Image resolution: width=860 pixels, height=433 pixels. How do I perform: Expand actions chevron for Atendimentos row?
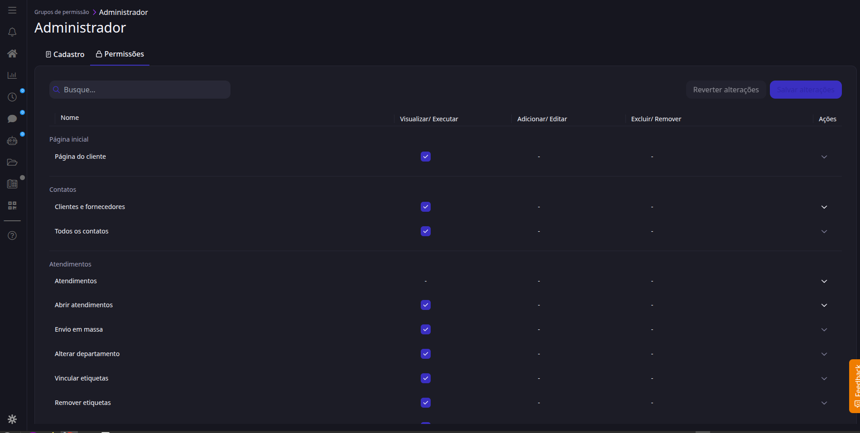824,281
